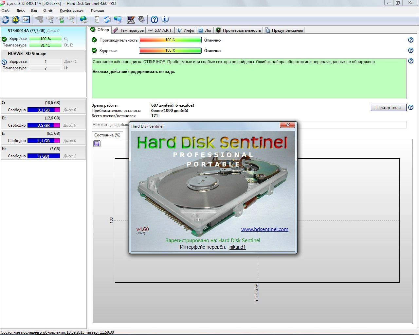
Task: Click the greyed disk with cloud toolbar icon
Action: 39,20
